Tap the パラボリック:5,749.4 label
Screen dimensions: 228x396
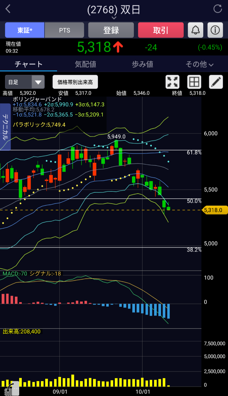click(39, 124)
